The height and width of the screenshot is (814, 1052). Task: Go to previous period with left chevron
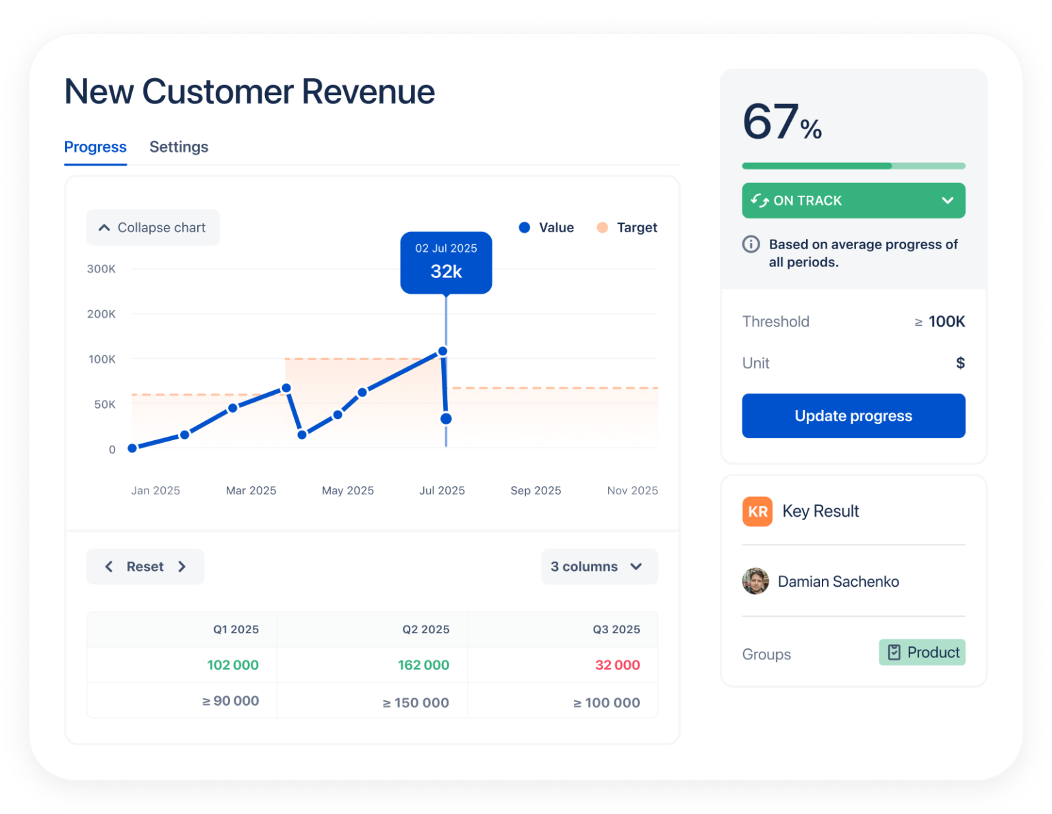pyautogui.click(x=109, y=567)
